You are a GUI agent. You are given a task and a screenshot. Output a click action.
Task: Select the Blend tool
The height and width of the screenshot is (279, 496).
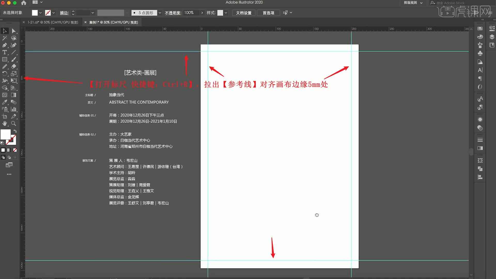tap(14, 102)
